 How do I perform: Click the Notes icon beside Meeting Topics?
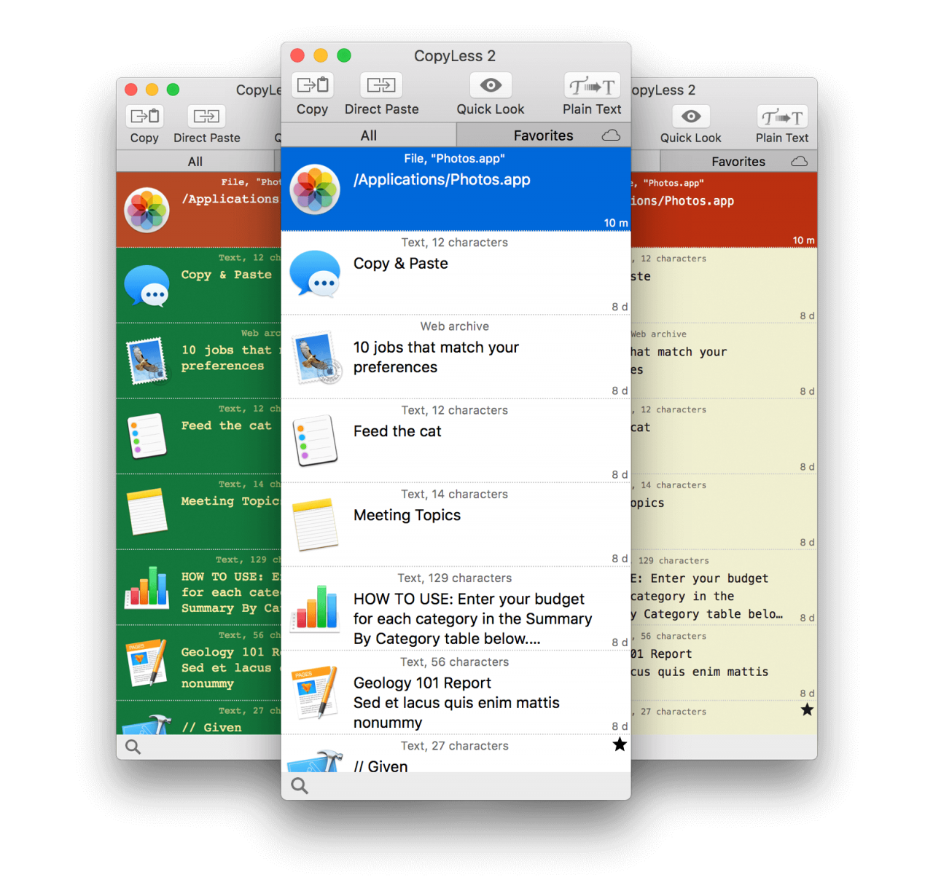315,524
